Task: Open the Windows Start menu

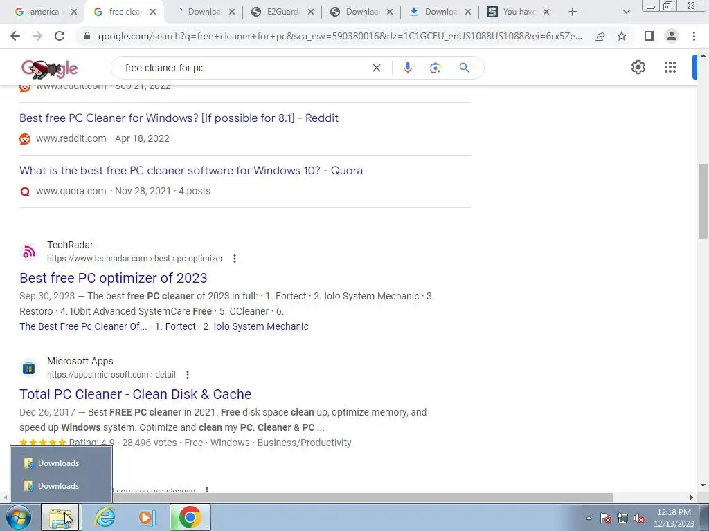Action: [x=19, y=517]
